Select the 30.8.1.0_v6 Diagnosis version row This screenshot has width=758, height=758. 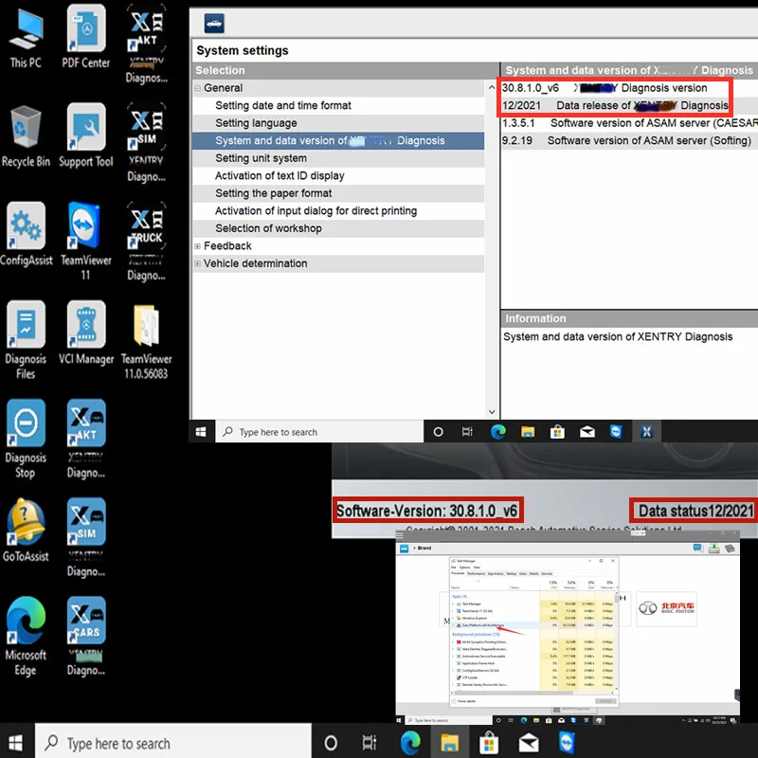point(630,88)
